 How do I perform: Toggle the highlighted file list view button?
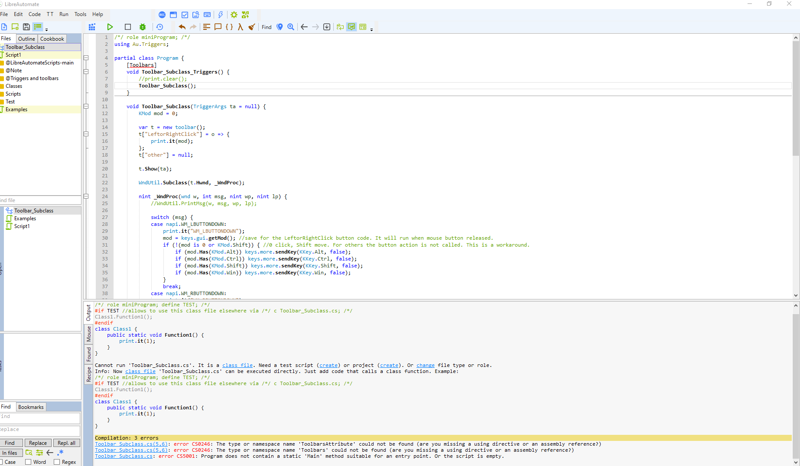[x=38, y=27]
